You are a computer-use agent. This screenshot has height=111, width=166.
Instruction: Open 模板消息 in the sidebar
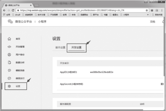click(x=16, y=70)
